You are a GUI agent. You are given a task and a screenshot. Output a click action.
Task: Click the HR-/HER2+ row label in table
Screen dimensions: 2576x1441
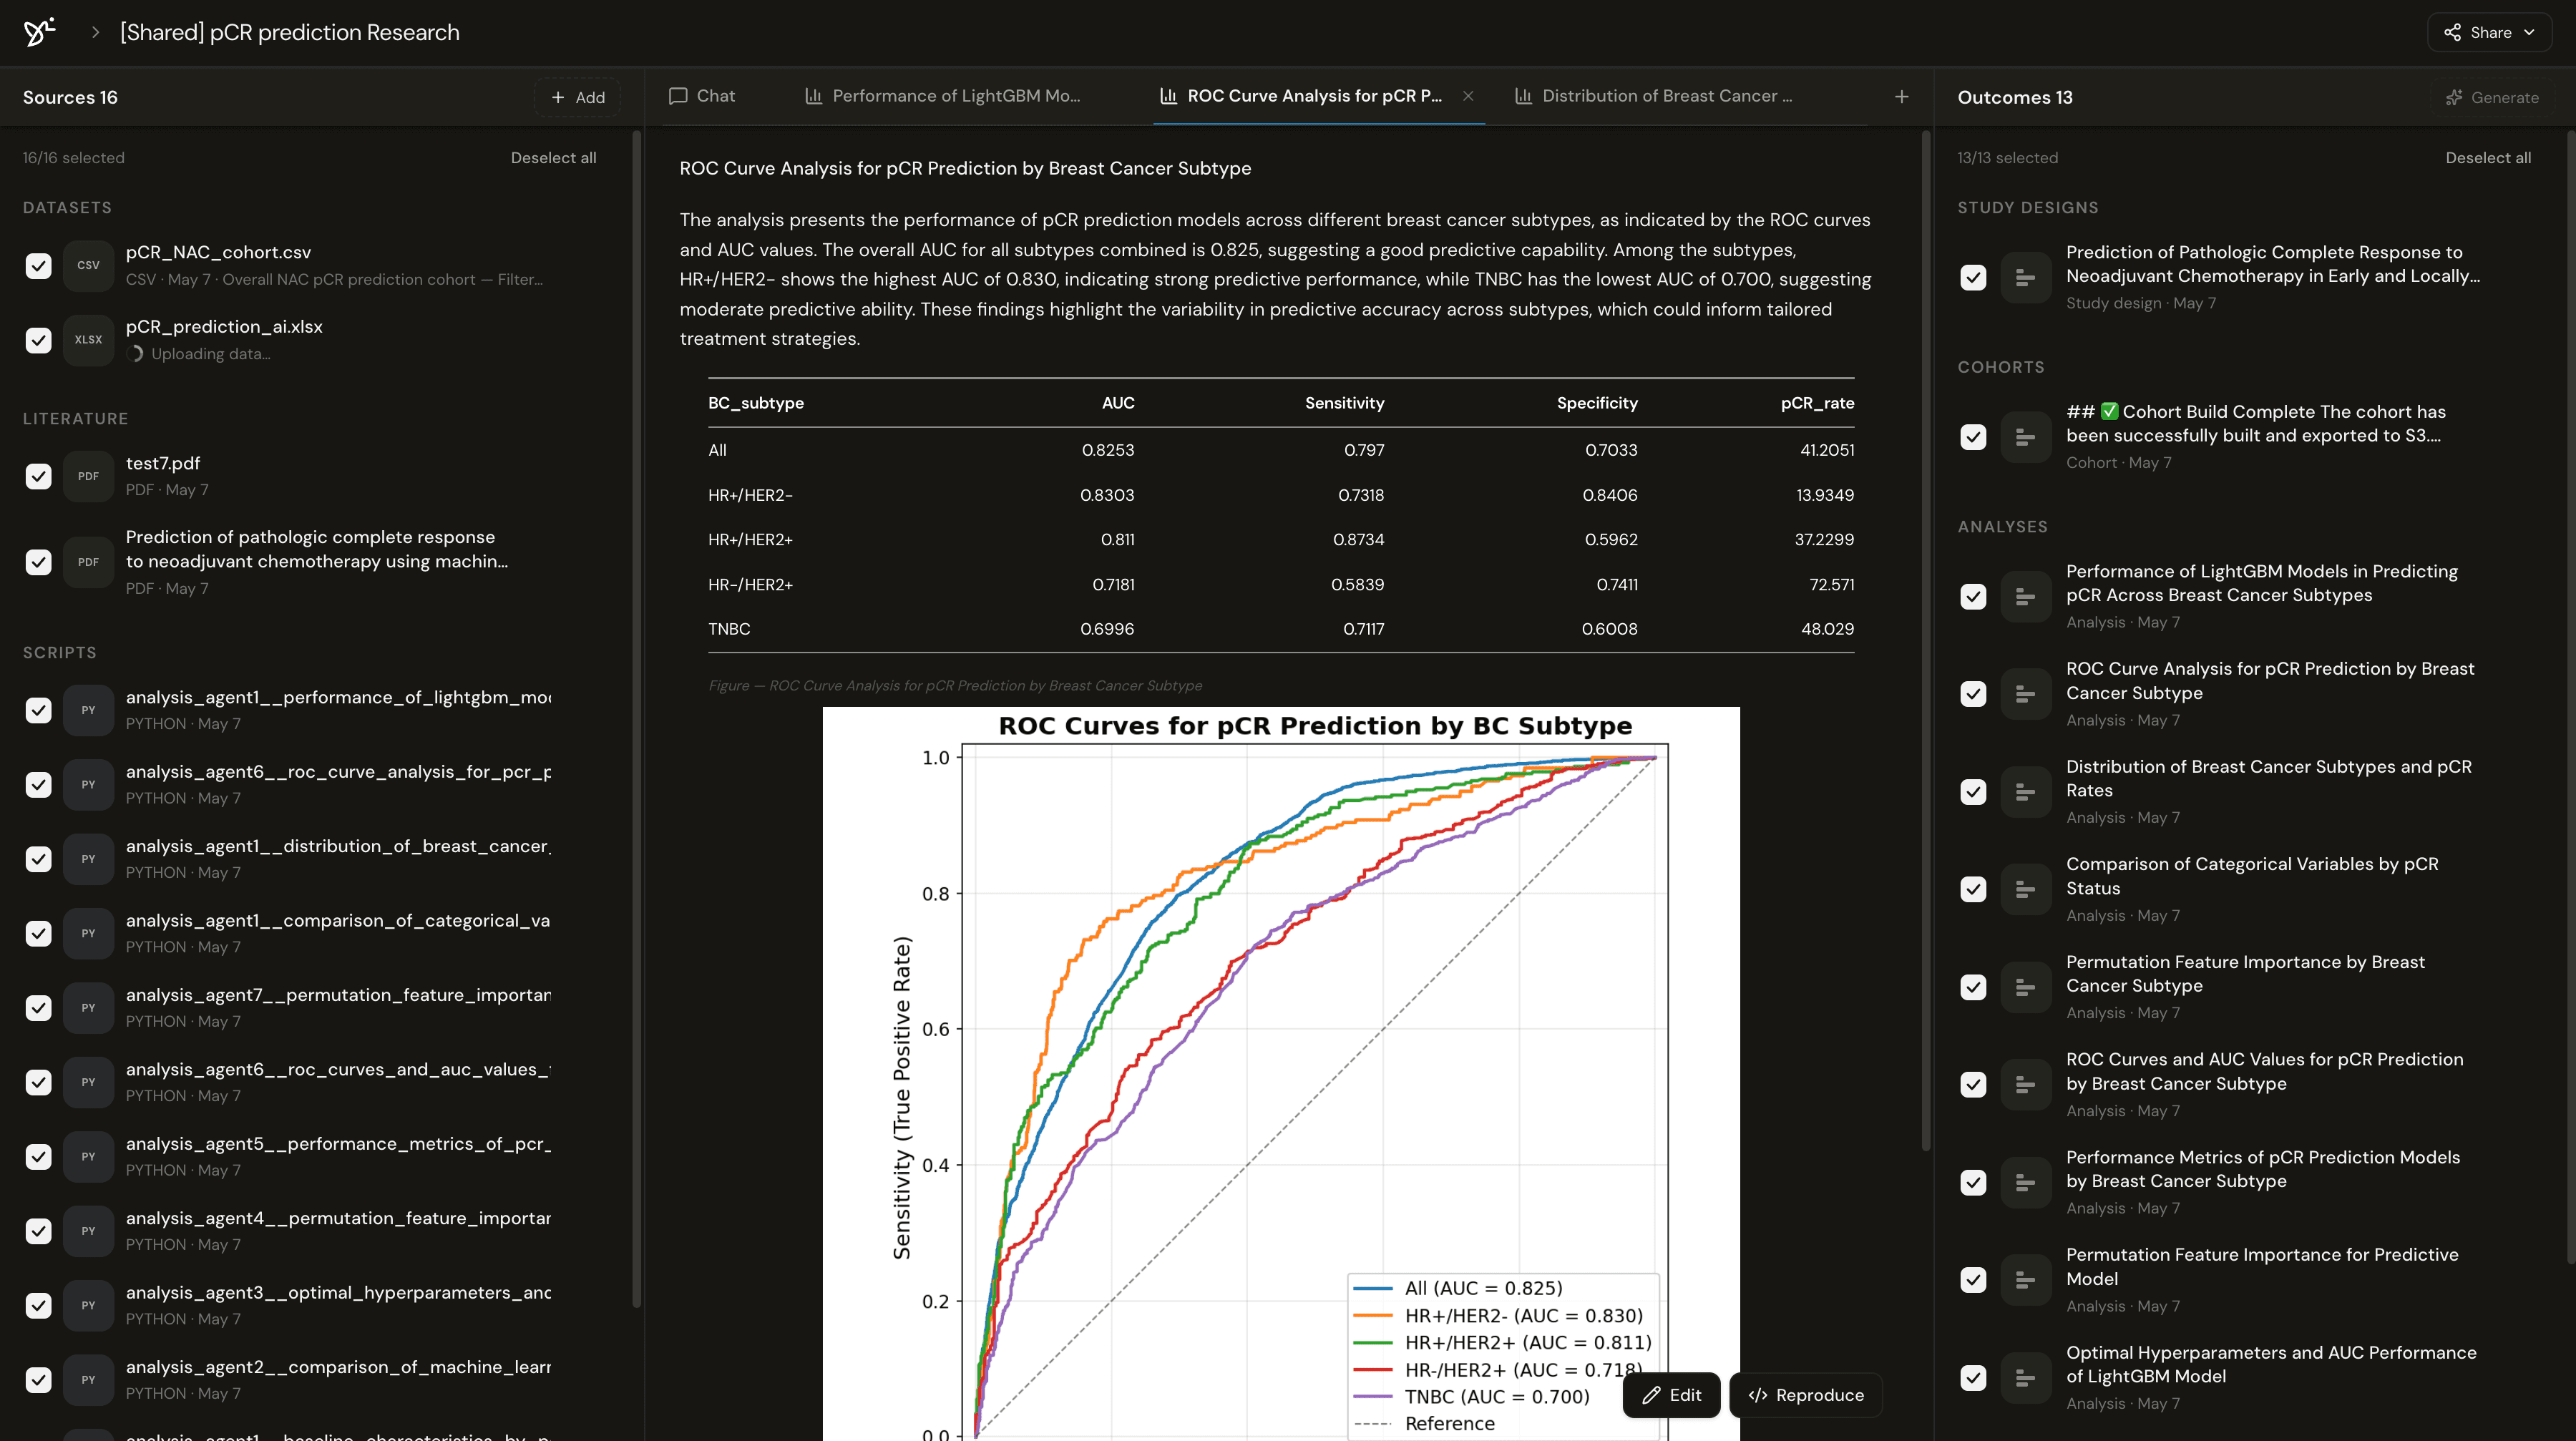click(x=750, y=585)
